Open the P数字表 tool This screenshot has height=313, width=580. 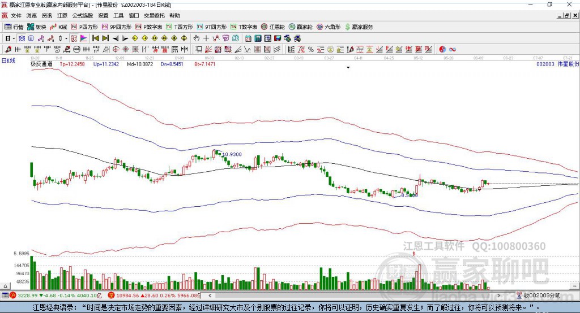149,27
